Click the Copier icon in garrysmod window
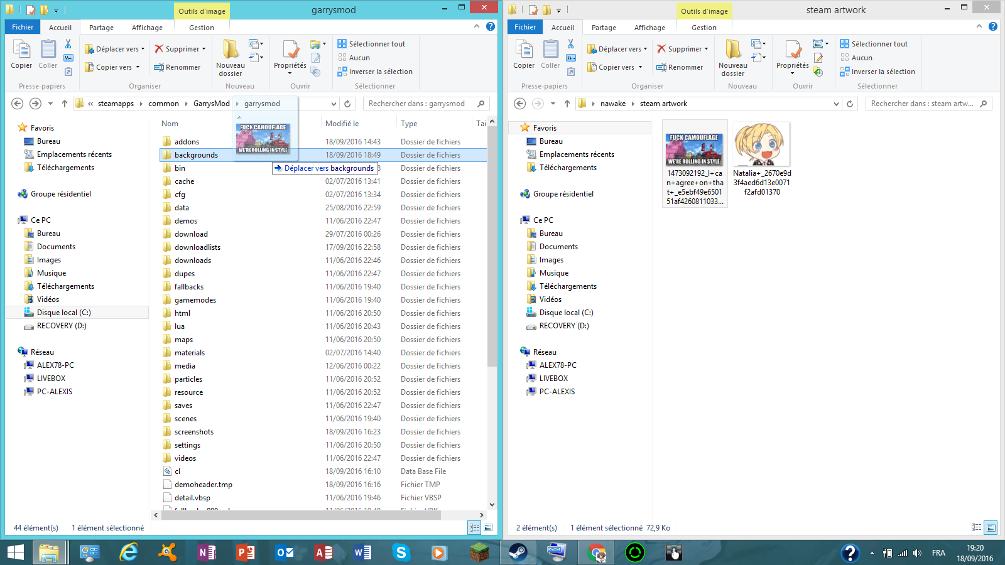The image size is (1005, 565). (x=21, y=54)
